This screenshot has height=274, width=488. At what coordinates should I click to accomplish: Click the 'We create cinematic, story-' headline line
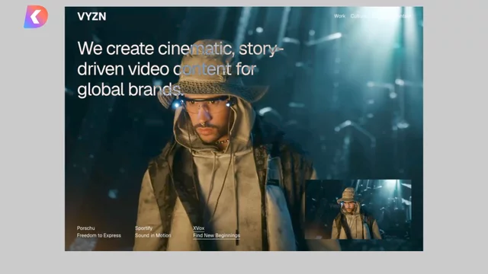[181, 49]
